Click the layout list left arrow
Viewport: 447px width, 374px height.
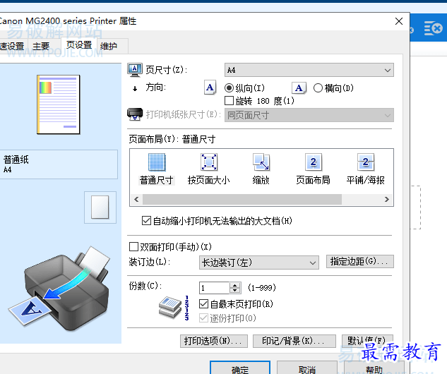point(136,200)
